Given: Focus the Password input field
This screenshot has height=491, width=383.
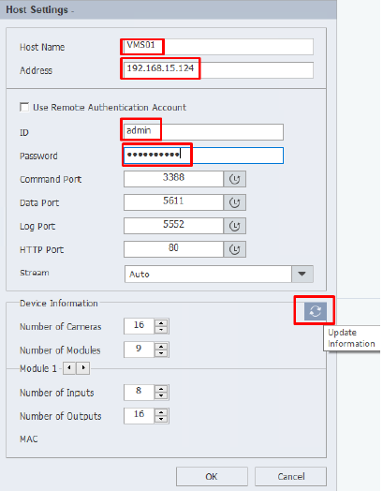Looking at the screenshot, I should (203, 156).
